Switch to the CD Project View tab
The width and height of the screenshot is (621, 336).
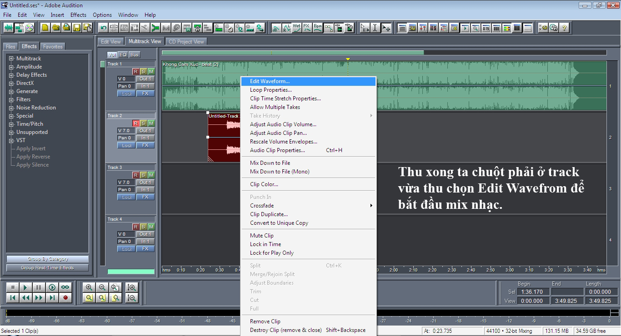pos(186,41)
